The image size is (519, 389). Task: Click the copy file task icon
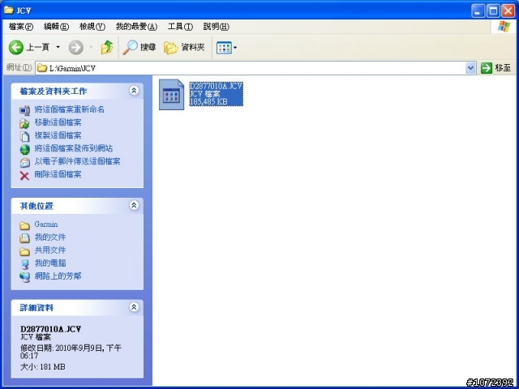[x=24, y=137]
